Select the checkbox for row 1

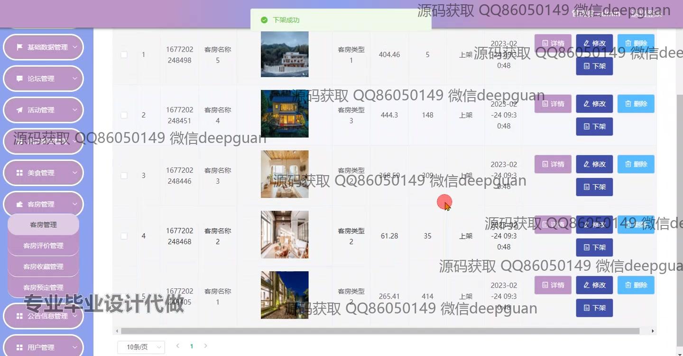124,54
